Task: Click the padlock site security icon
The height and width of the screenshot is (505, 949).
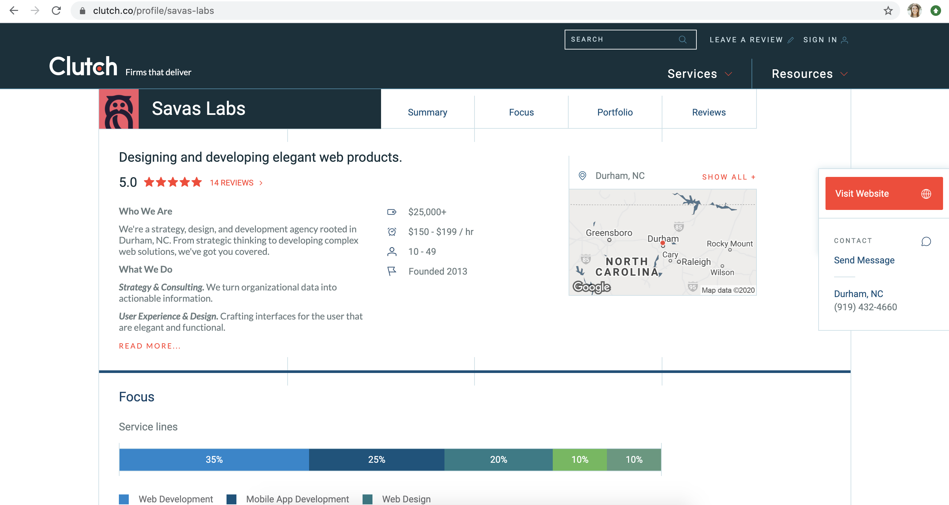Action: point(83,11)
